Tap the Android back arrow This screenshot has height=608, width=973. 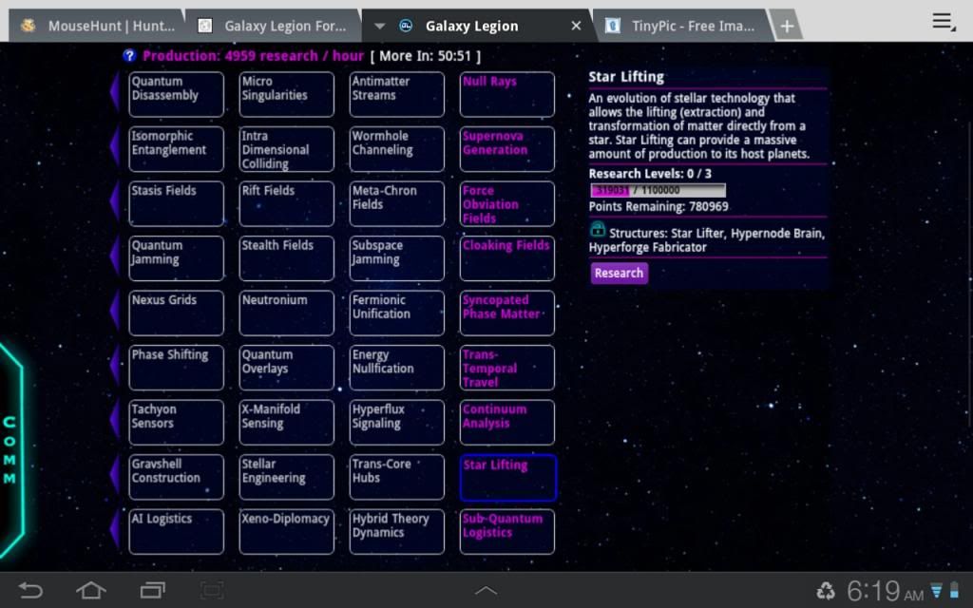click(x=30, y=591)
